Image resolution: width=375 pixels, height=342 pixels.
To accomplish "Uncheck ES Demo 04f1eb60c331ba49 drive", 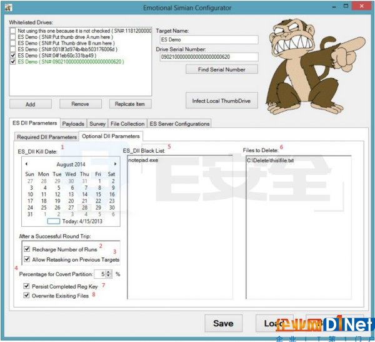I will click(x=13, y=55).
